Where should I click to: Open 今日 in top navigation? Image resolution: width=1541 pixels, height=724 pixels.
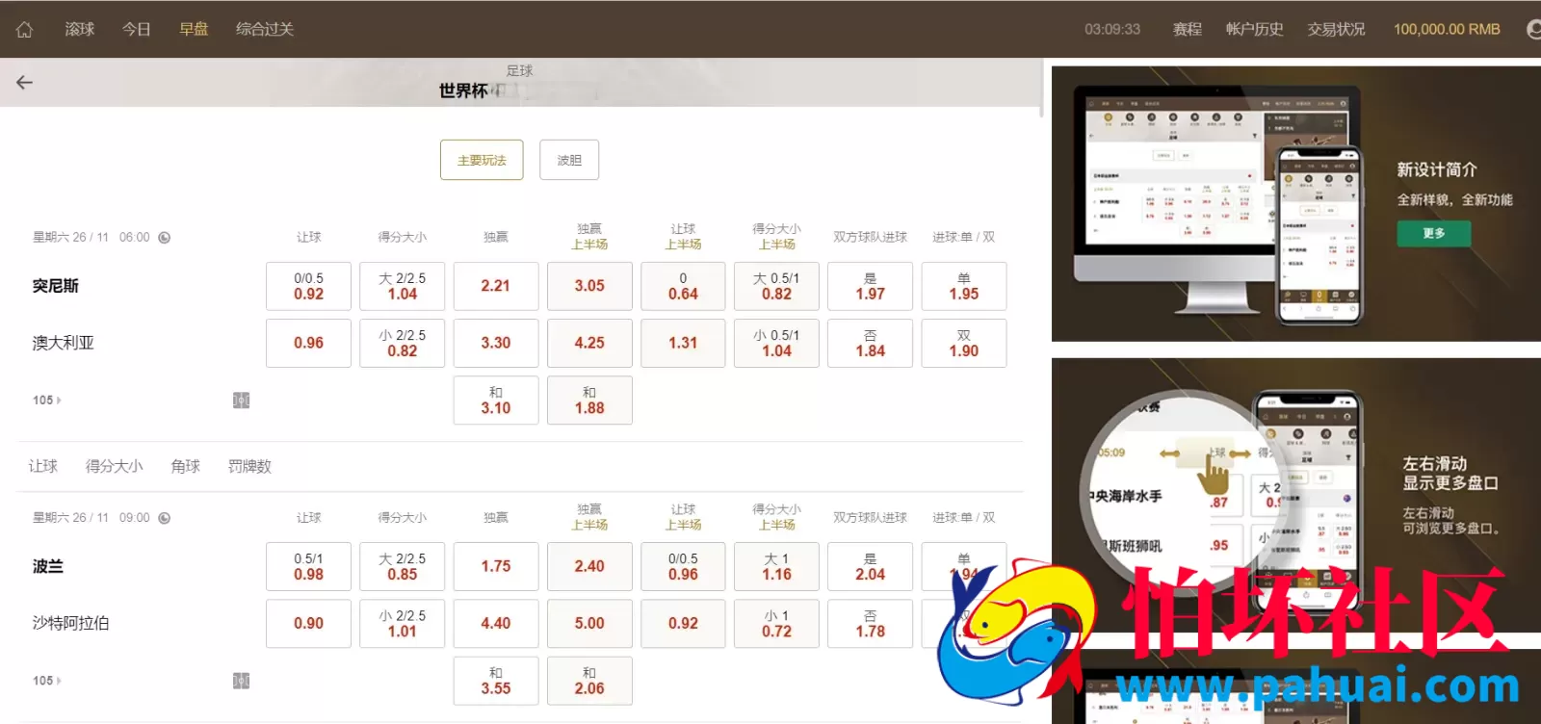137,29
